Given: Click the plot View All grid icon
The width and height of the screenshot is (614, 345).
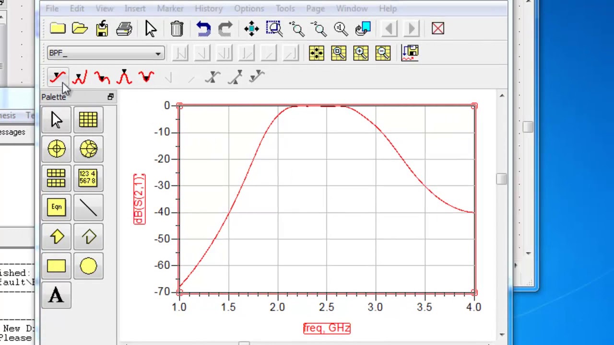Looking at the screenshot, I should click(x=317, y=53).
